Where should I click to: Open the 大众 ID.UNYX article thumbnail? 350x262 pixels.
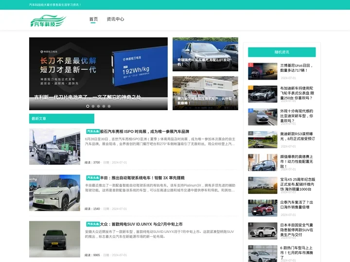pos(54,239)
